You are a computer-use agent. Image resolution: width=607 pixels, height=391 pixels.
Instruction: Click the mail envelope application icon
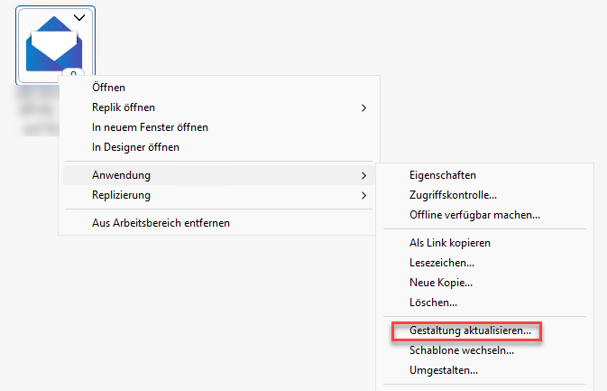[54, 45]
